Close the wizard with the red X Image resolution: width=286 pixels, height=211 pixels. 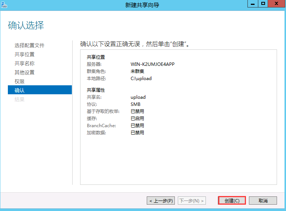276,3
